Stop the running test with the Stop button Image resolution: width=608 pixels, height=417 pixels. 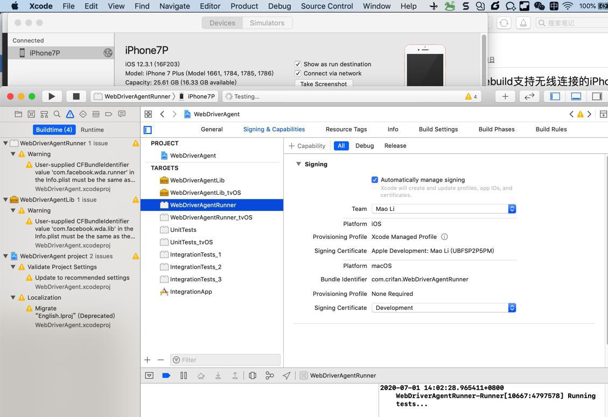coord(76,96)
